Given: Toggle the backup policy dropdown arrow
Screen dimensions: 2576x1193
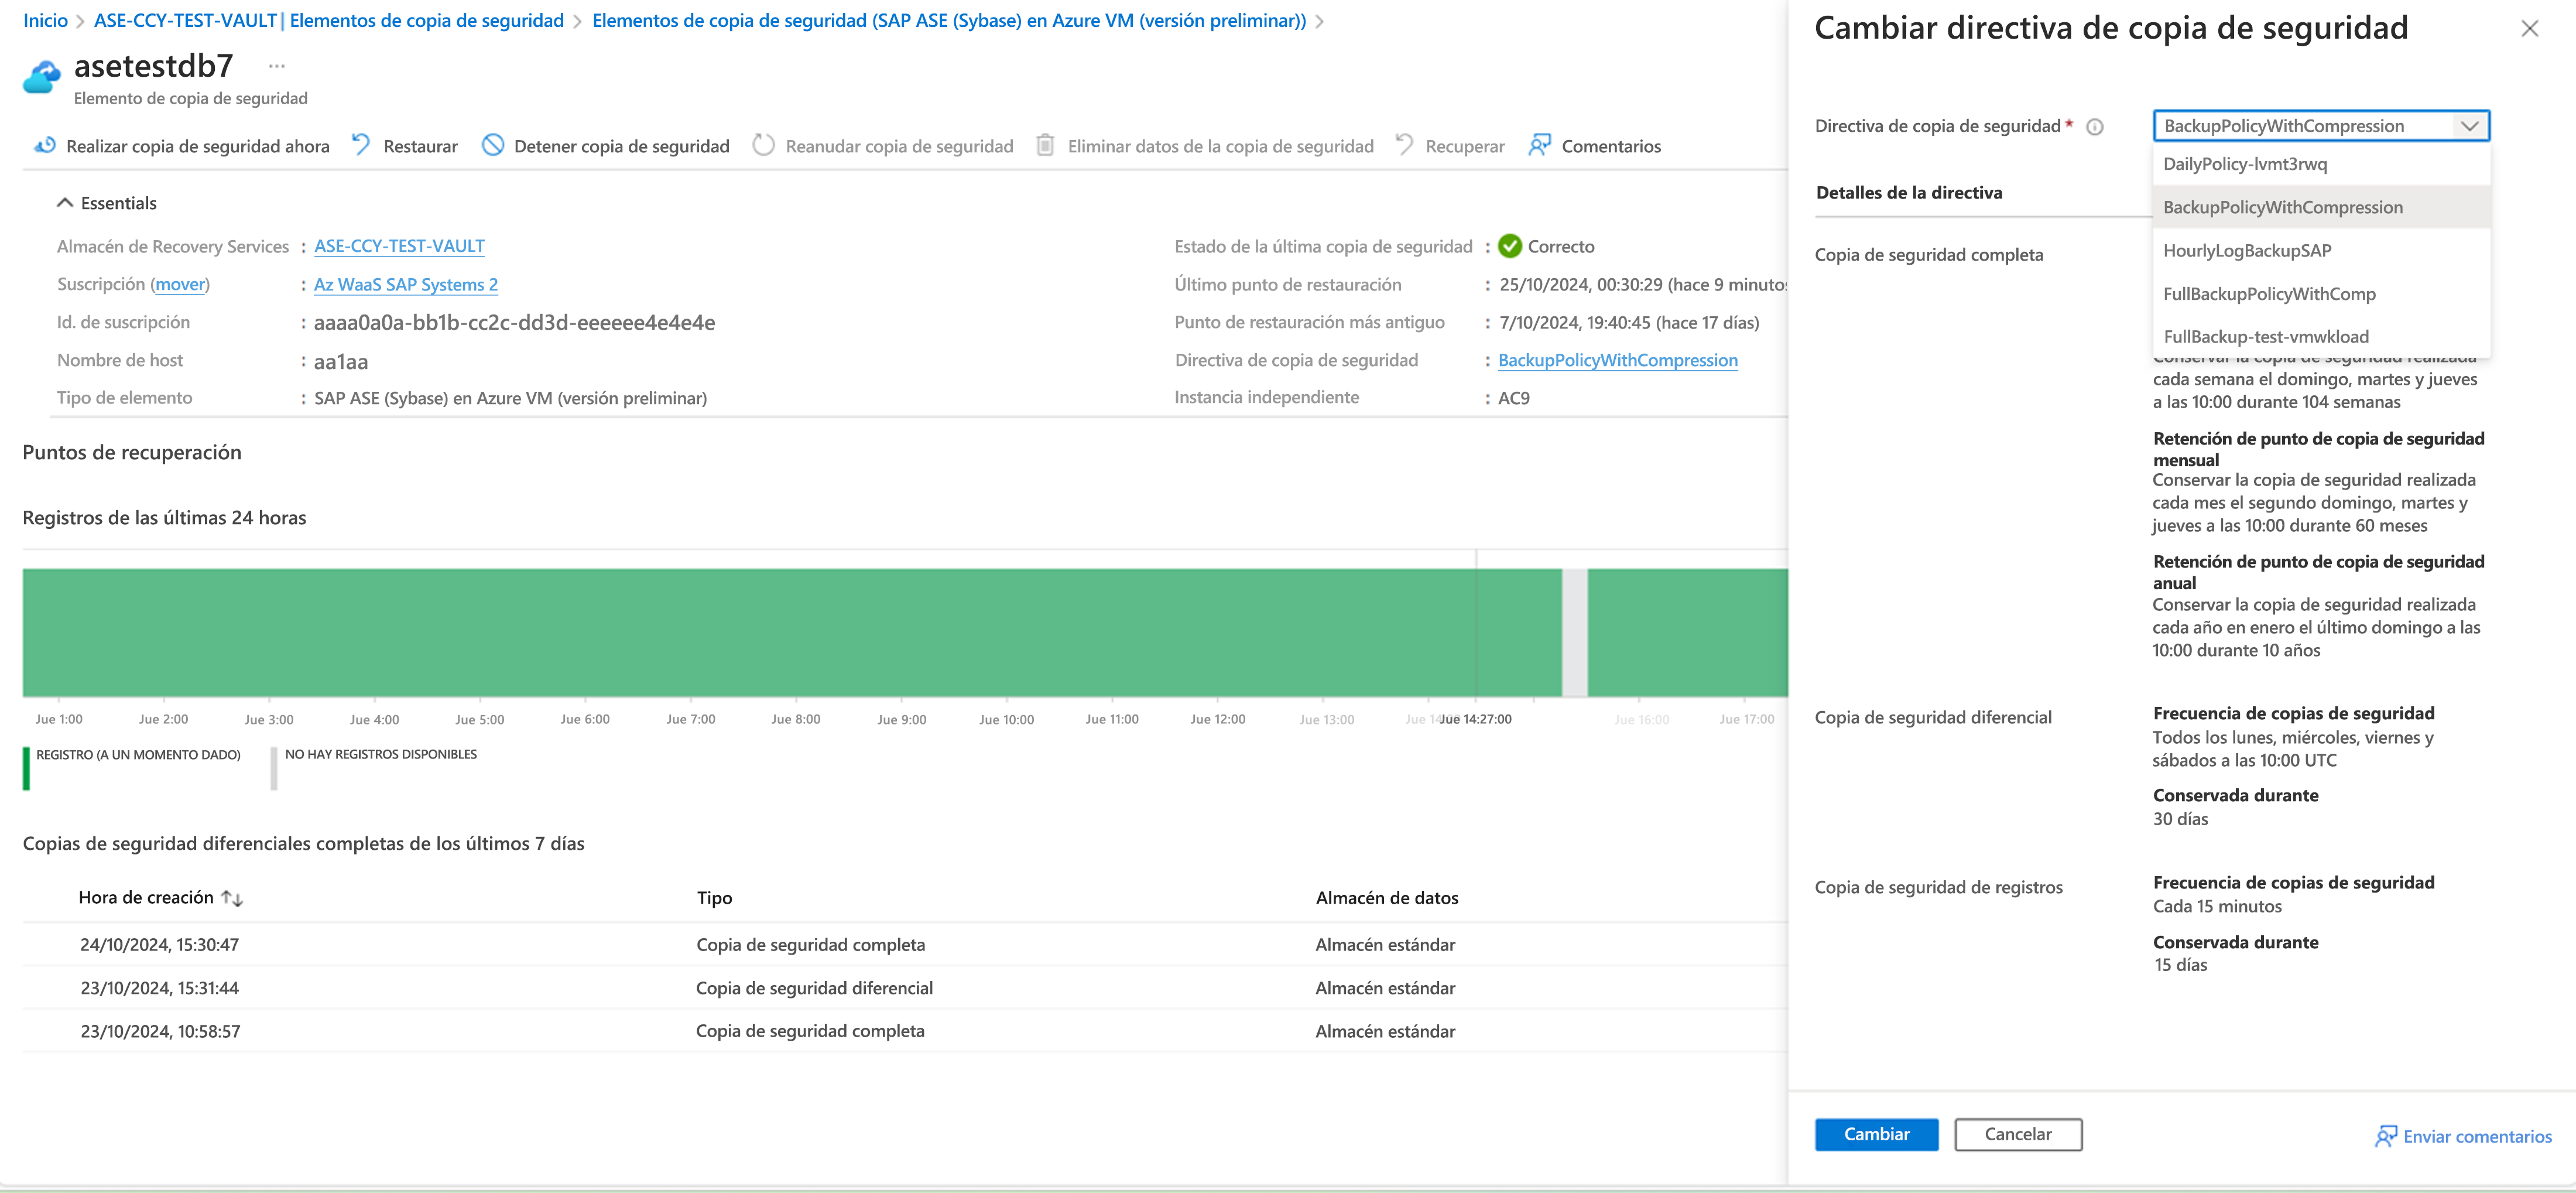Looking at the screenshot, I should pos(2468,126).
